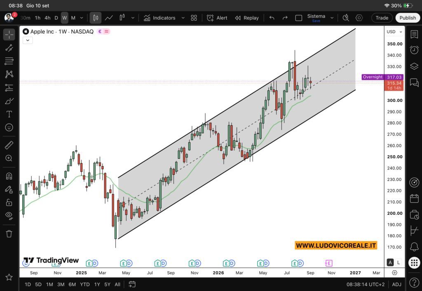Open timezone menu 08:38:14 UTC+2
The width and height of the screenshot is (422, 291).
click(366, 284)
